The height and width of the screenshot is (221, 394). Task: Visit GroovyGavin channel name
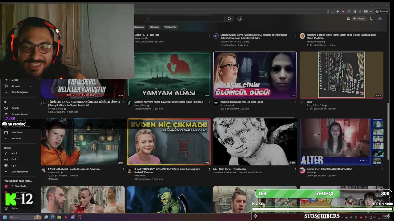coord(54,173)
